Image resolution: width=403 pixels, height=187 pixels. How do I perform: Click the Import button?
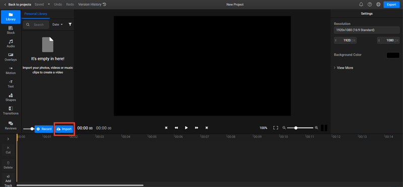64,129
